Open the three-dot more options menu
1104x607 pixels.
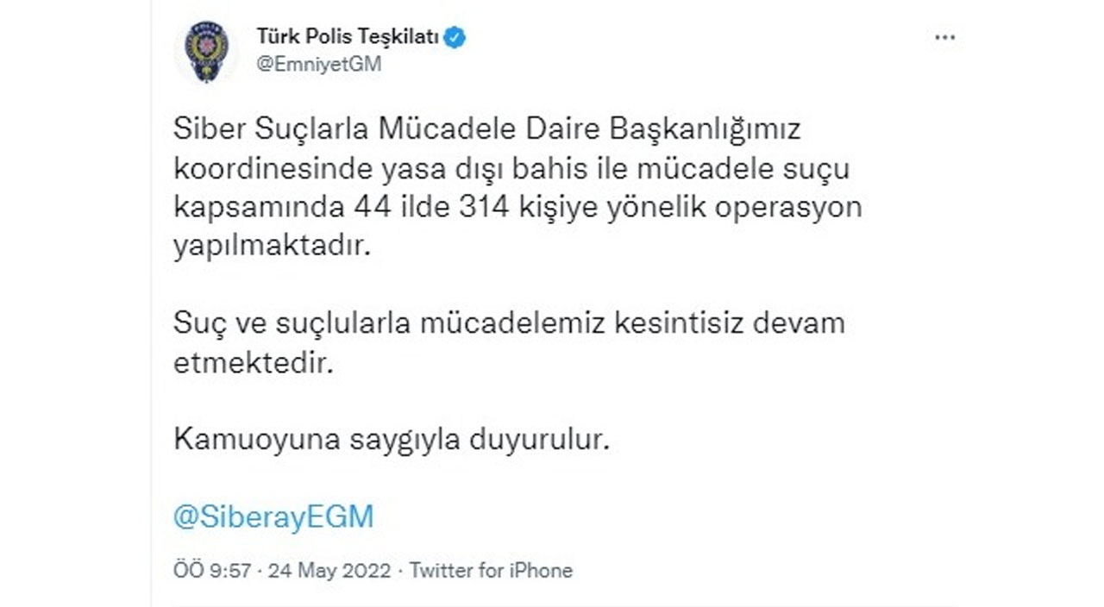(x=945, y=38)
